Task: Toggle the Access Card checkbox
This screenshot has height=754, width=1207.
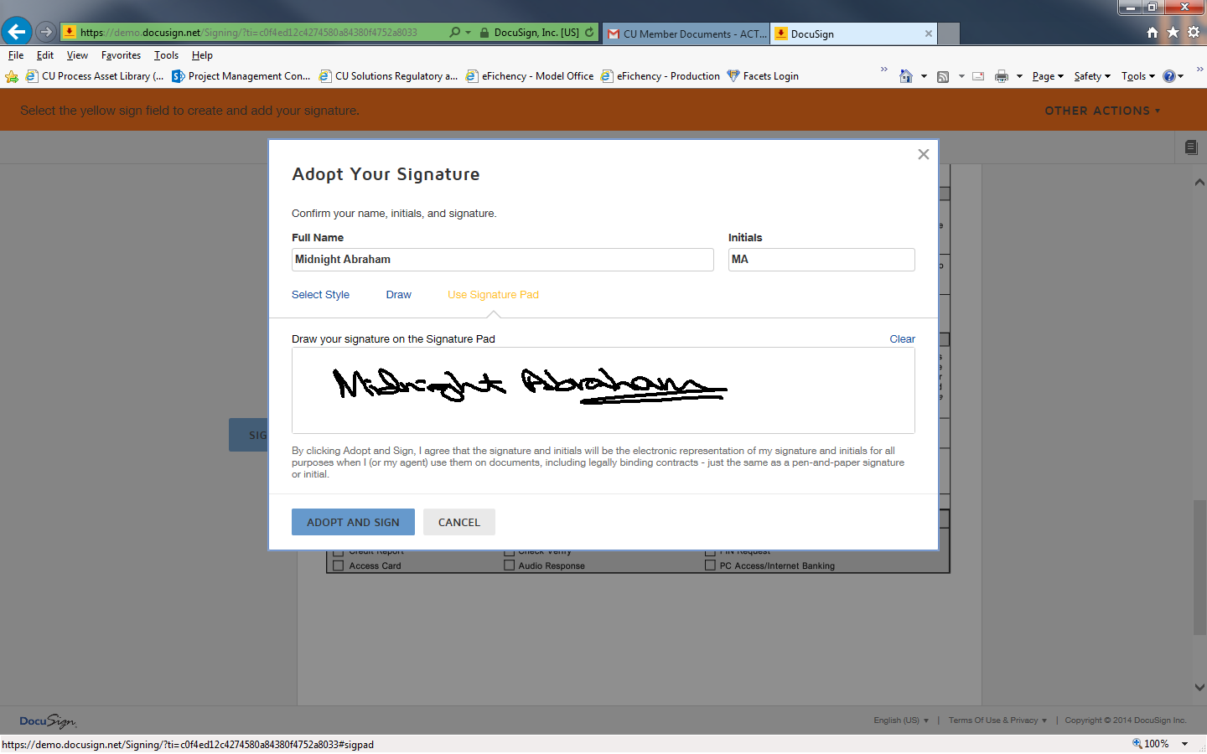Action: (x=339, y=565)
